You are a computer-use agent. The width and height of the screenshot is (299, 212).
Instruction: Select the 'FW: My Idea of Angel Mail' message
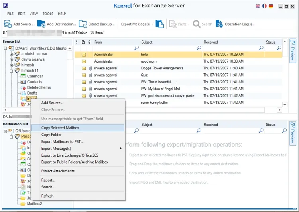178,89
